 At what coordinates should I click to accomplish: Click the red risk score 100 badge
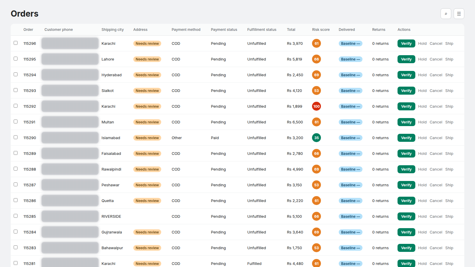click(316, 106)
